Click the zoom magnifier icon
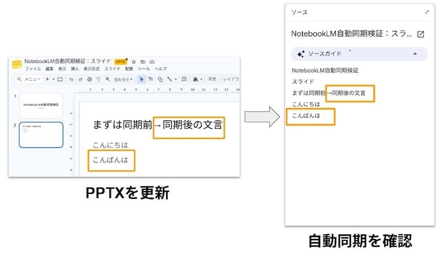 coord(108,80)
